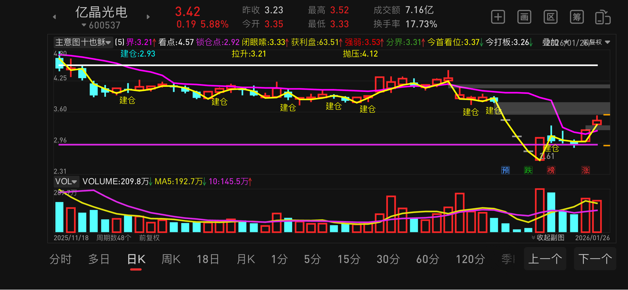Click the 下一个 next button
The width and height of the screenshot is (628, 290).
click(x=595, y=259)
